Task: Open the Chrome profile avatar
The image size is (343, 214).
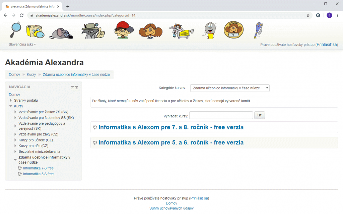Action: [x=329, y=15]
